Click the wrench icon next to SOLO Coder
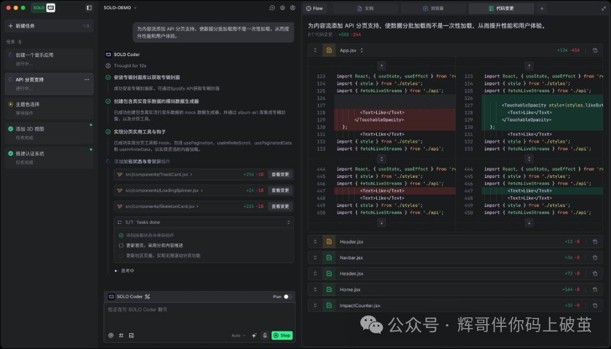The width and height of the screenshot is (611, 349). [x=147, y=296]
